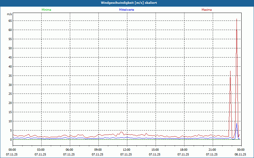Image resolution: width=254 pixels, height=158 pixels.
Task: Click the highest red peak near 65
Action: click(237, 19)
